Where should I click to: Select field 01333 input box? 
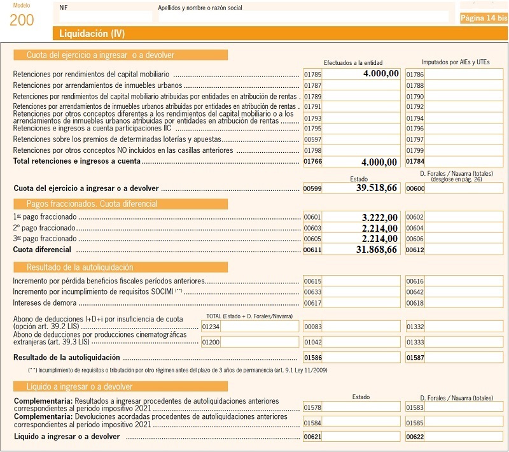(x=464, y=342)
